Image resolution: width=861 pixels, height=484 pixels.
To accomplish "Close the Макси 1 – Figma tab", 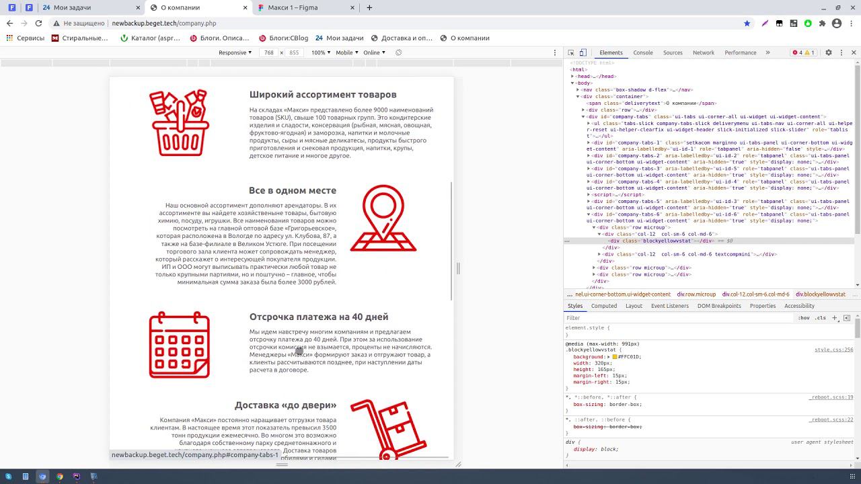I will 352,7.
